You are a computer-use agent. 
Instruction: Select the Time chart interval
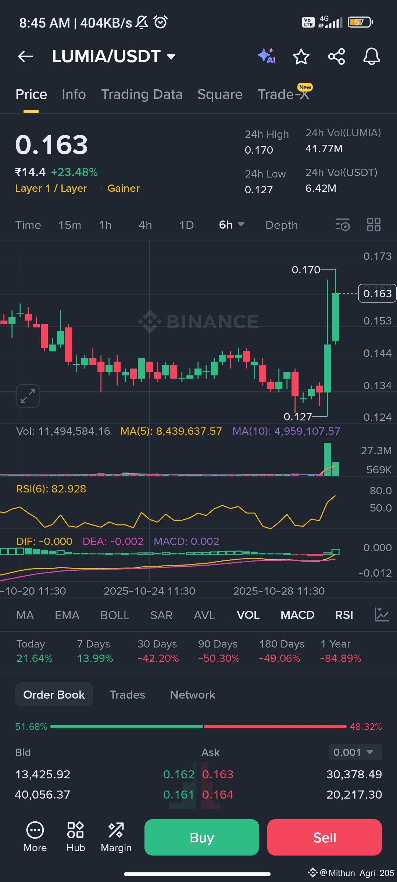28,225
